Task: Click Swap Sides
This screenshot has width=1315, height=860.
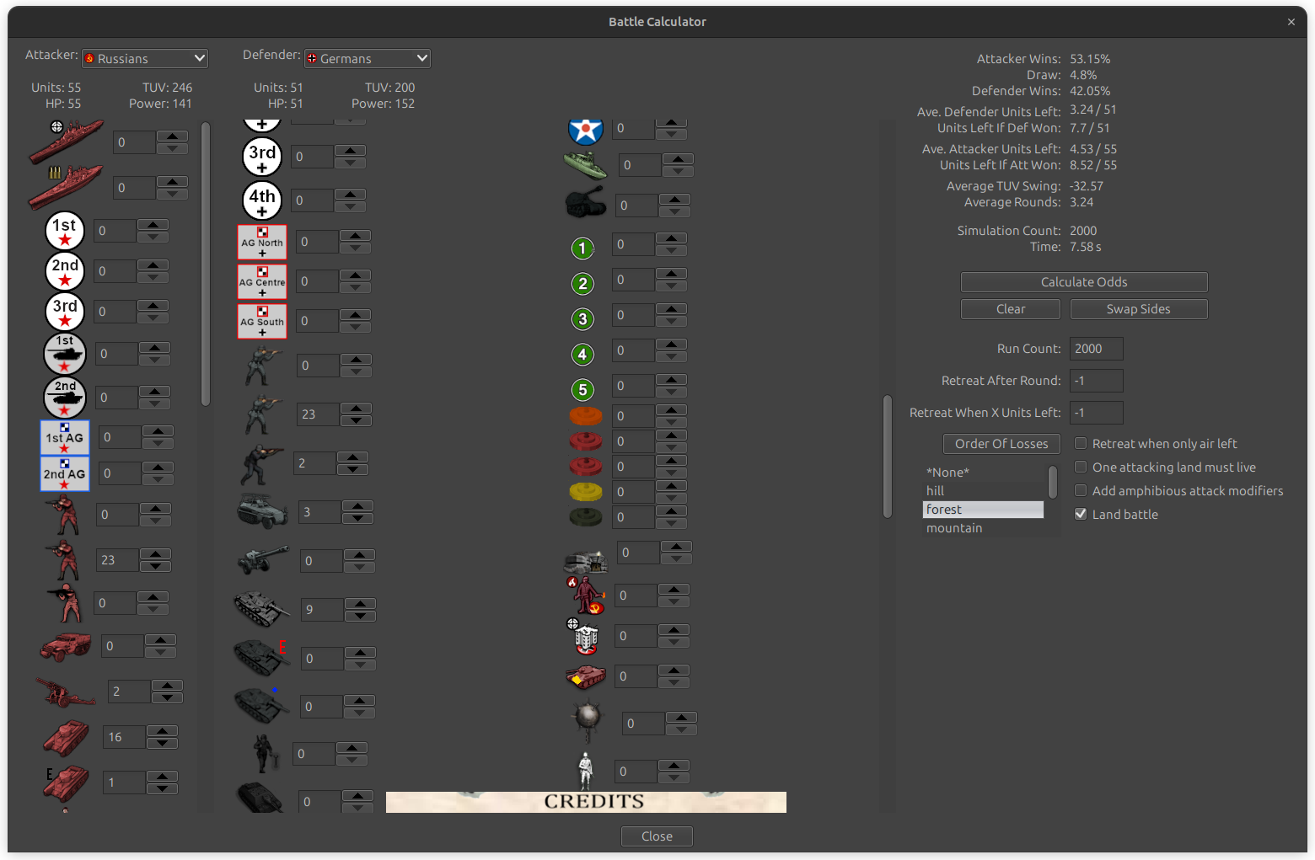Action: [1138, 309]
